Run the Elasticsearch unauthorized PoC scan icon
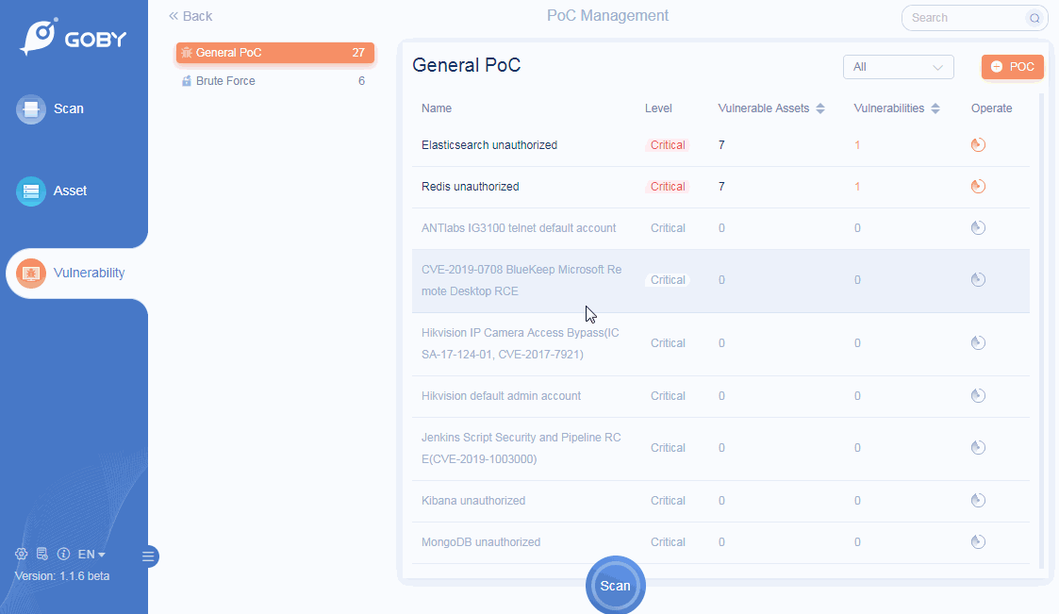Viewport: 1059px width, 614px height. pos(978,145)
